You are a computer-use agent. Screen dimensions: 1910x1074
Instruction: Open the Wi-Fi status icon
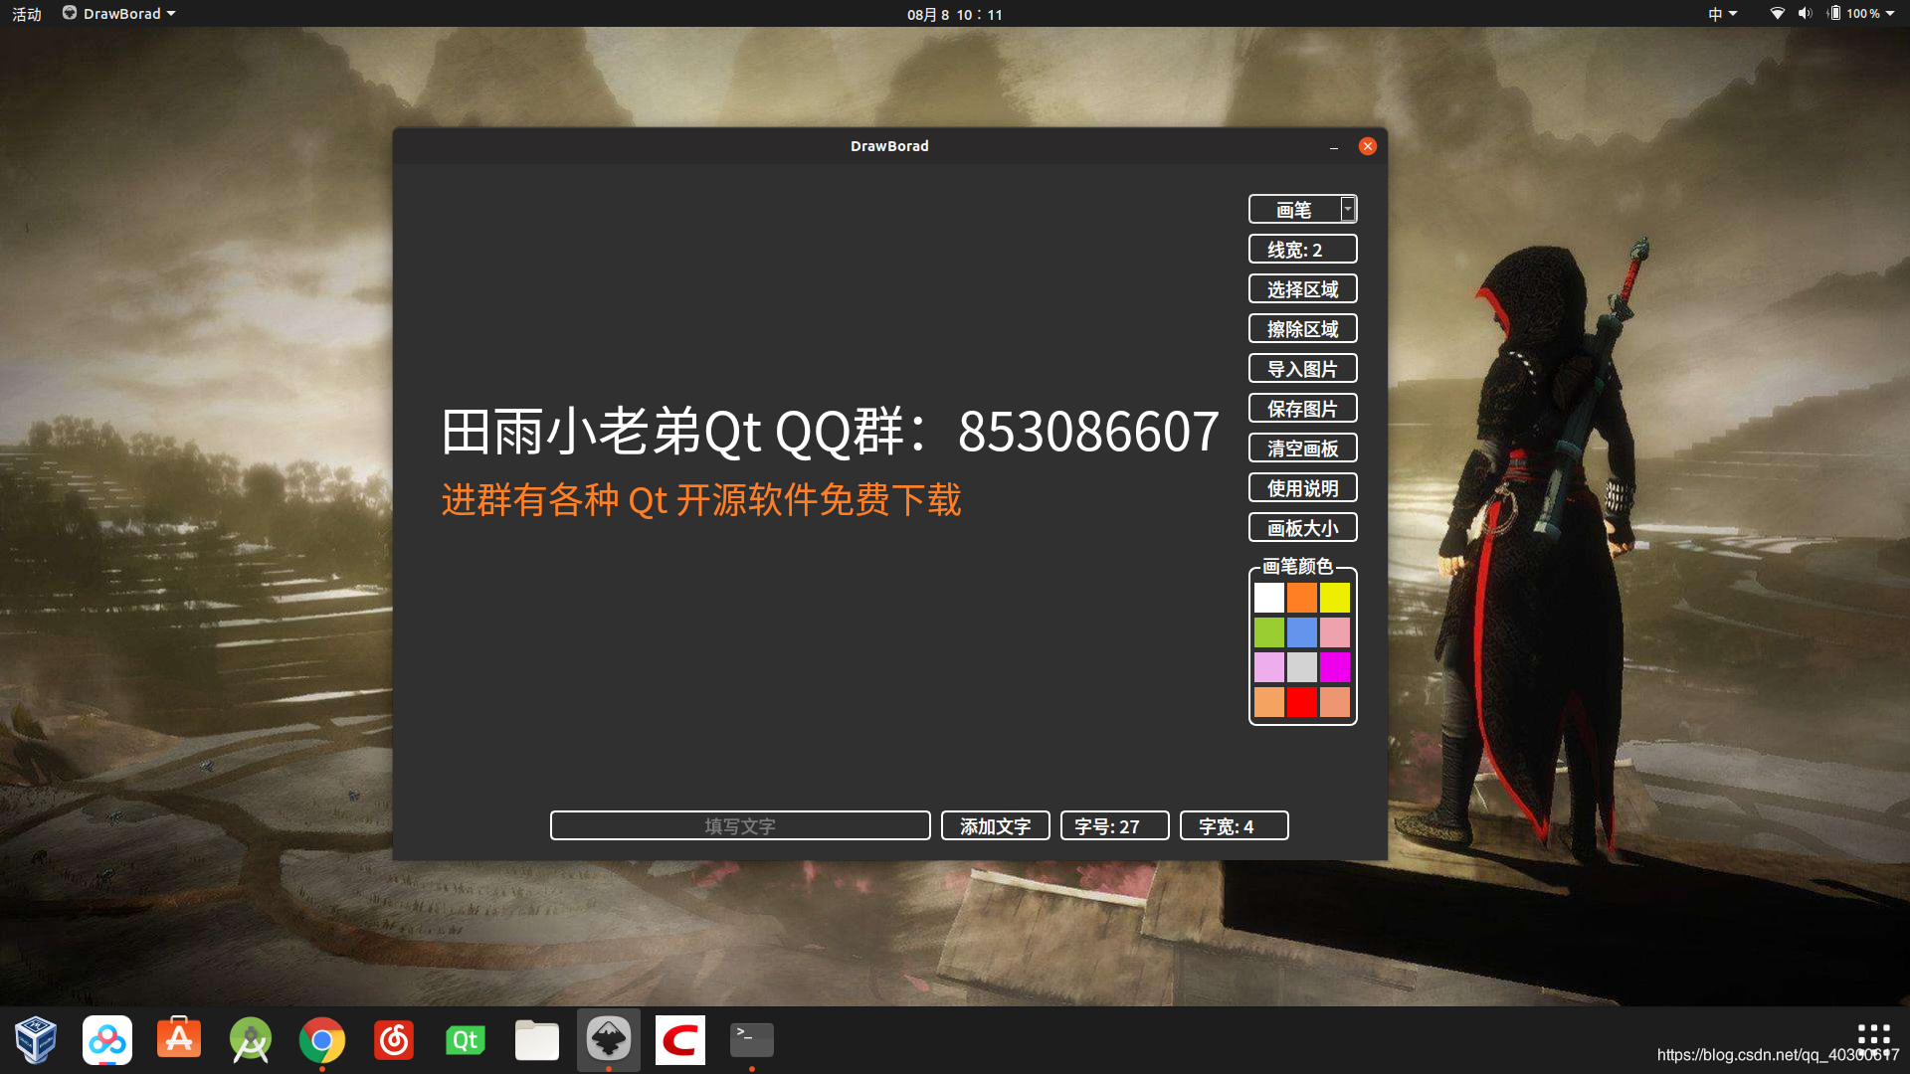[x=1778, y=14]
